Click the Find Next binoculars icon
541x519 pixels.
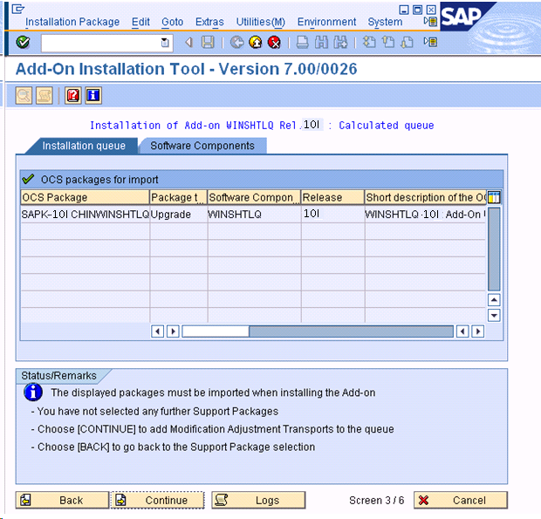point(340,43)
